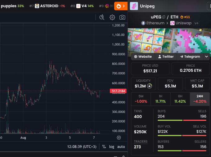
Task: Open the time axis settings icon
Action: click(x=119, y=138)
